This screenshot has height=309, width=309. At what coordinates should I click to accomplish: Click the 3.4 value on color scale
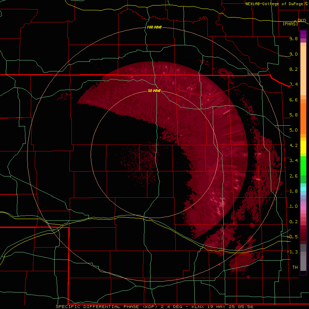294,161
